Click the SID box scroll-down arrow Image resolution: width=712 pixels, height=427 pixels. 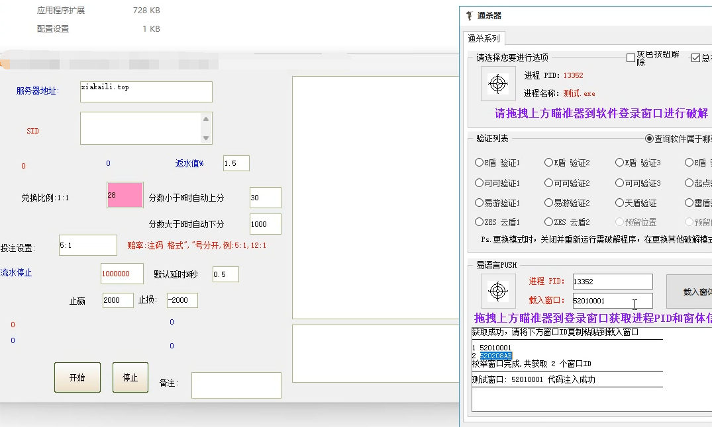click(x=207, y=137)
